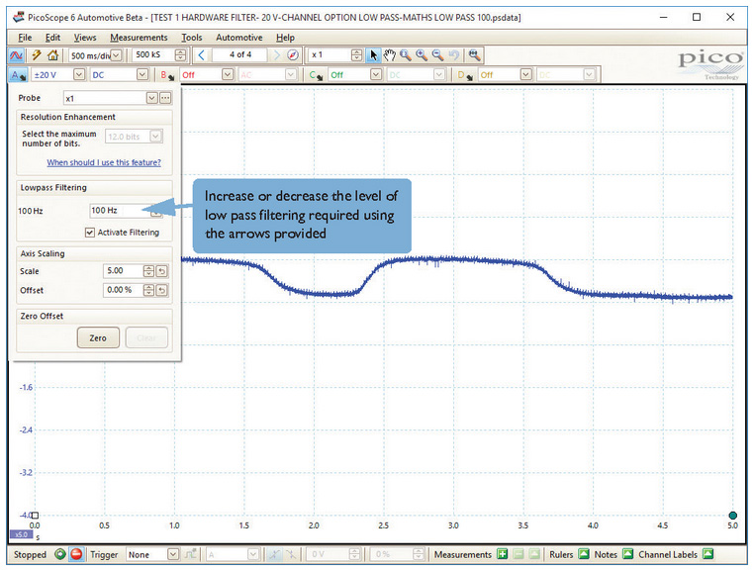Open Notes area icon
The height and width of the screenshot is (572, 754).
click(x=627, y=554)
